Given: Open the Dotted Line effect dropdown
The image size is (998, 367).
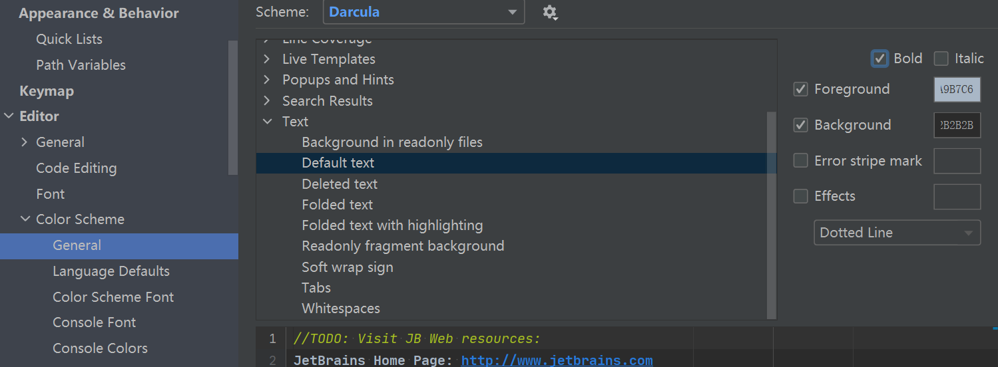Looking at the screenshot, I should 896,233.
